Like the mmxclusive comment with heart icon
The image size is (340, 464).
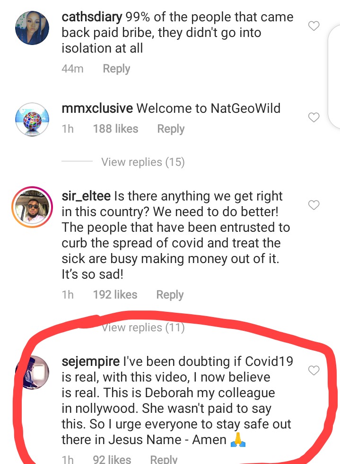[x=314, y=118]
